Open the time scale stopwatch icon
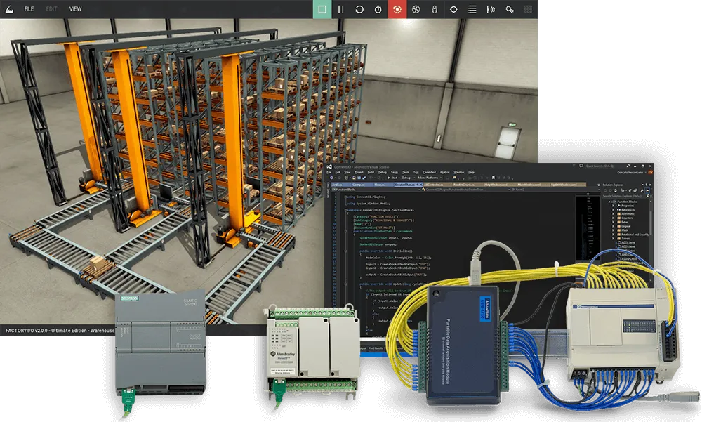Screen dimensions: 702x422 pos(378,9)
